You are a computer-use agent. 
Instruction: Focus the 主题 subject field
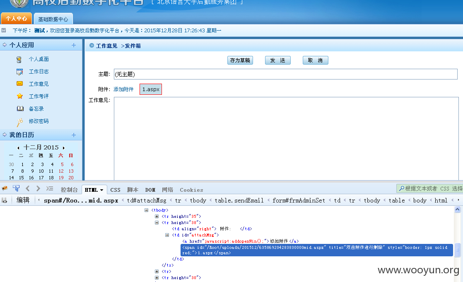coord(285,74)
